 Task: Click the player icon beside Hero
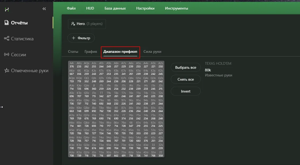[73, 24]
